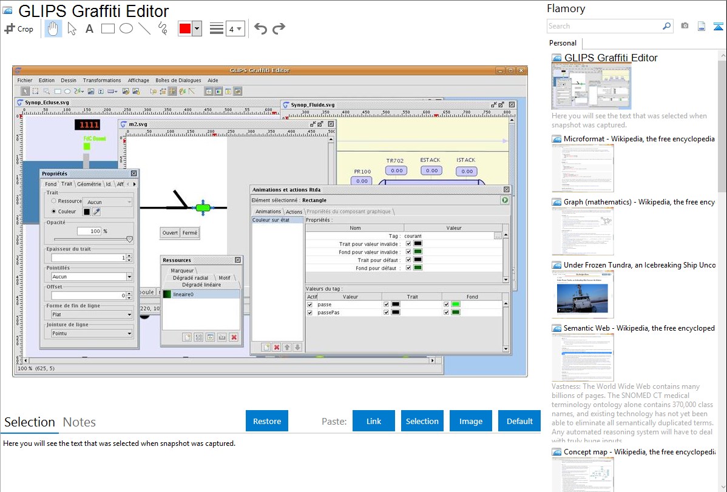Click the new animation icon under animations list

tap(266, 347)
